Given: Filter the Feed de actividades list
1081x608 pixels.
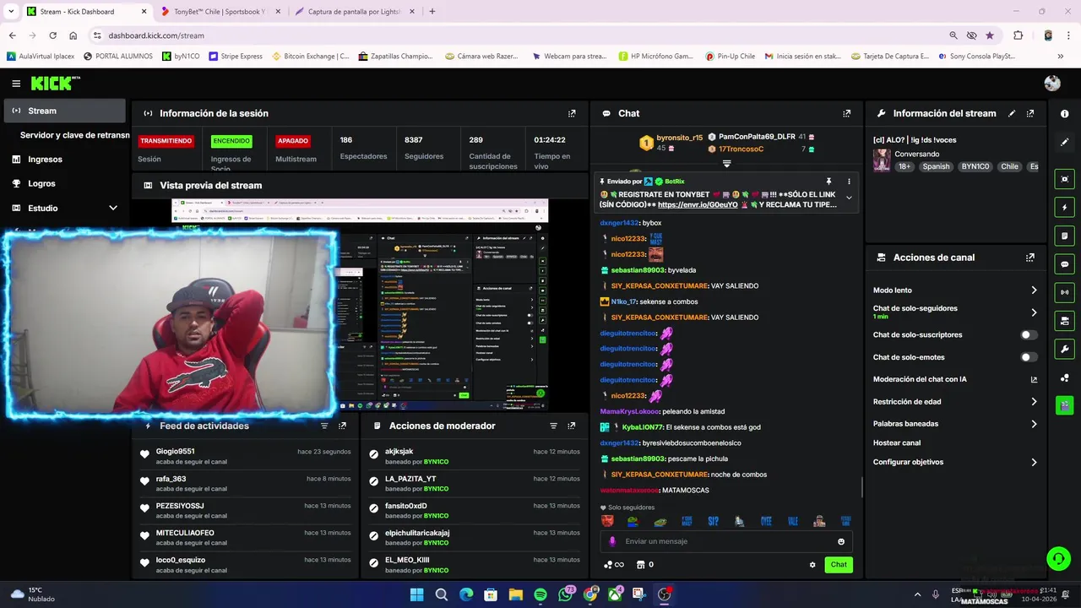Looking at the screenshot, I should click(x=324, y=426).
